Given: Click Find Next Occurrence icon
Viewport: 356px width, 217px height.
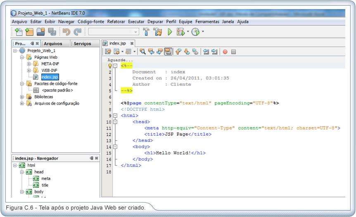Looking at the screenshot, I should 159,52.
